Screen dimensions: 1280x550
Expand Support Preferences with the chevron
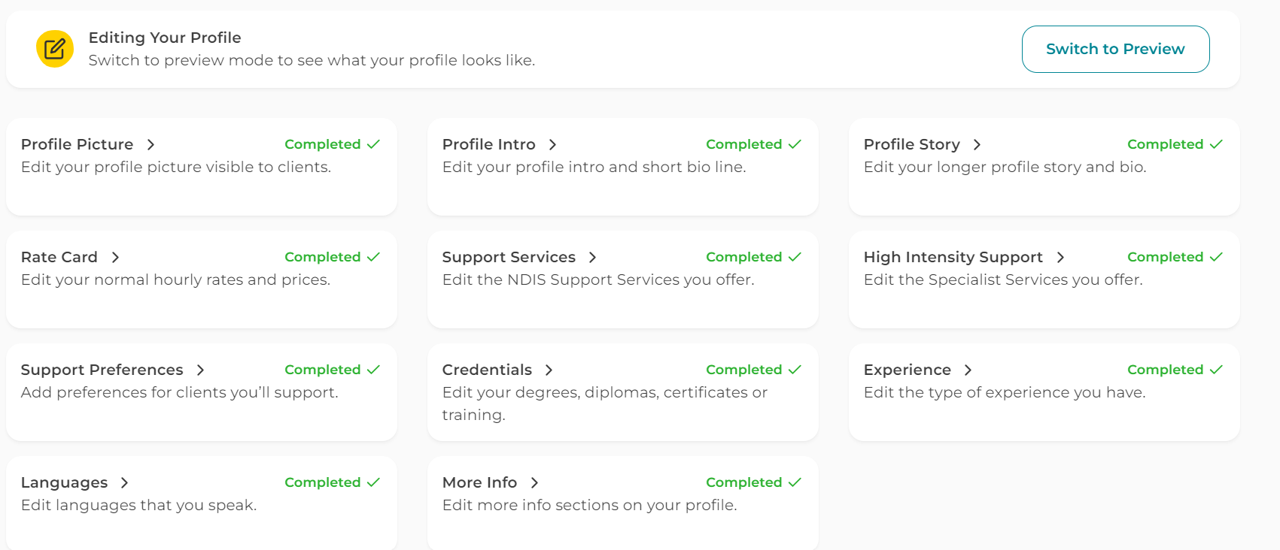pyautogui.click(x=200, y=370)
